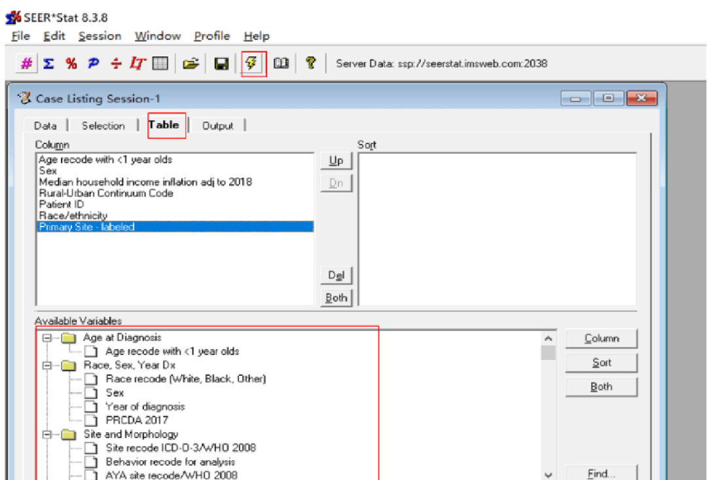This screenshot has height=480, width=707.
Task: Select PRCDA 2017 variable
Action: tap(137, 420)
